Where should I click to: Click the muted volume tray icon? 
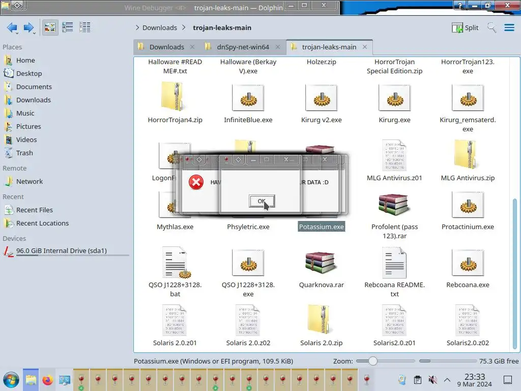coord(432,380)
